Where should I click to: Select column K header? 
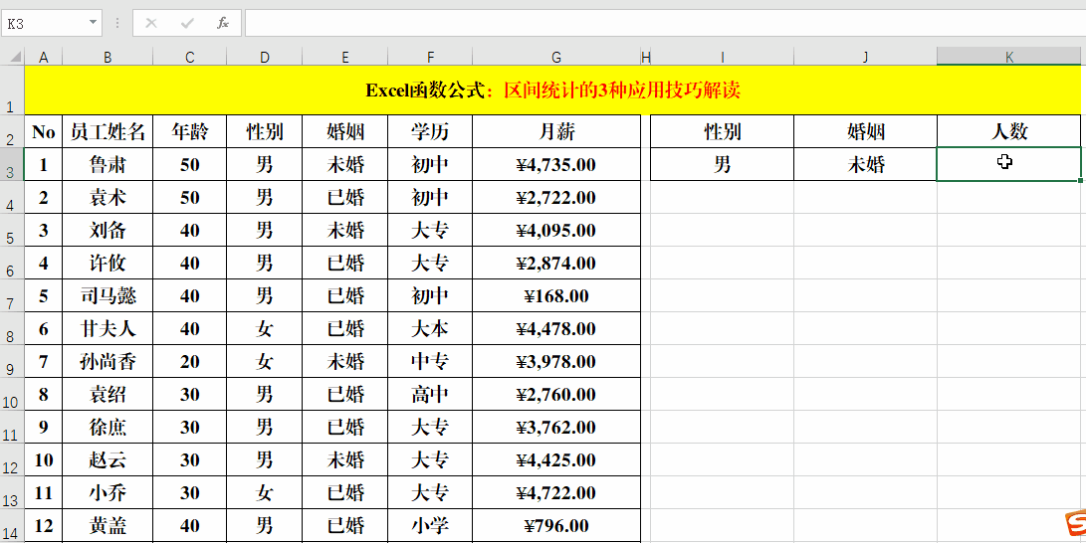pyautogui.click(x=1009, y=57)
